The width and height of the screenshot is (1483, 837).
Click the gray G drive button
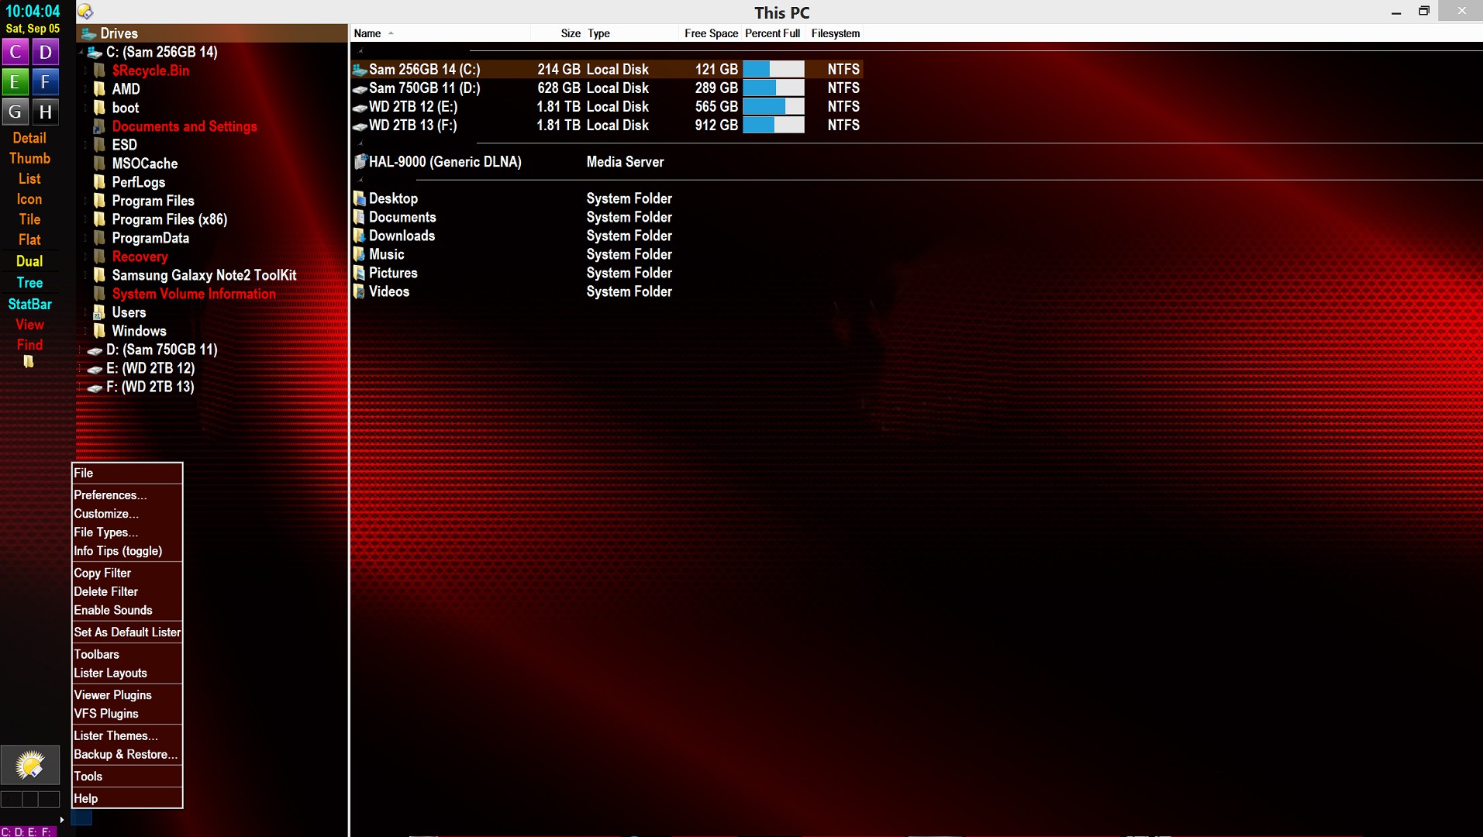(x=16, y=112)
